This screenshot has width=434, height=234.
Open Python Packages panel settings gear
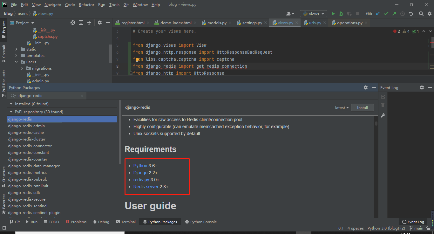(366, 87)
